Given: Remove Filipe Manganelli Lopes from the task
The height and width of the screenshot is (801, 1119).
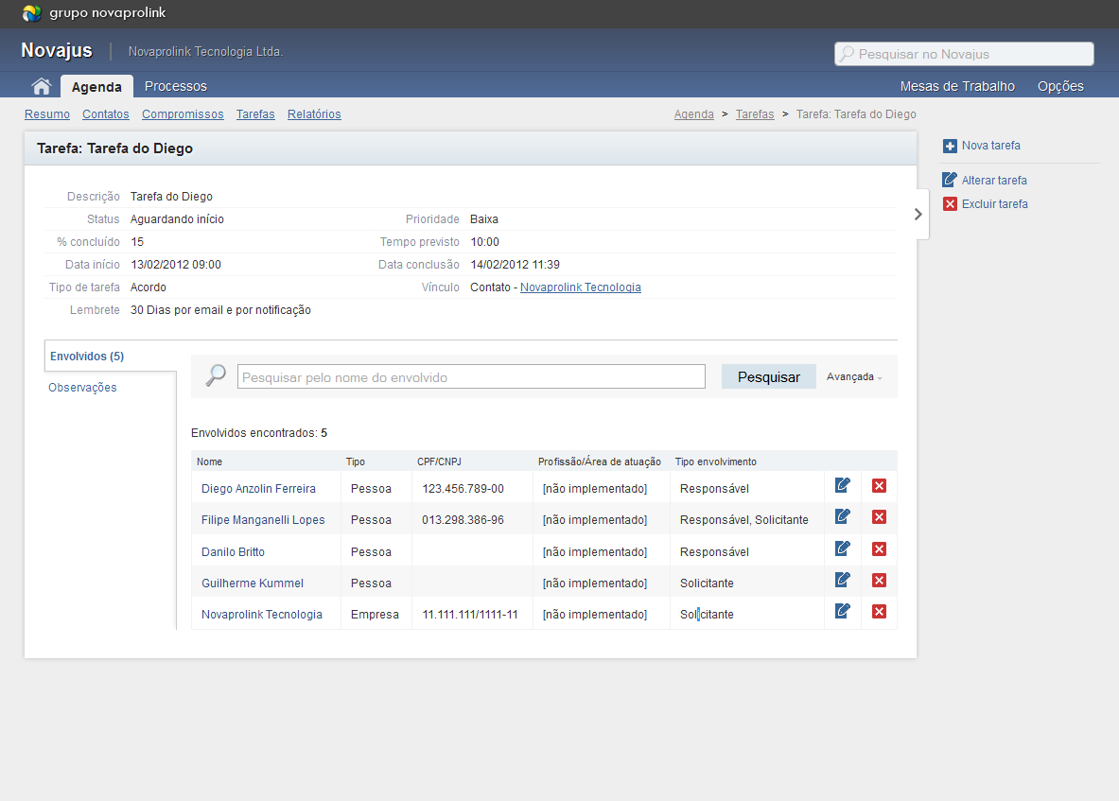Looking at the screenshot, I should pos(879,517).
